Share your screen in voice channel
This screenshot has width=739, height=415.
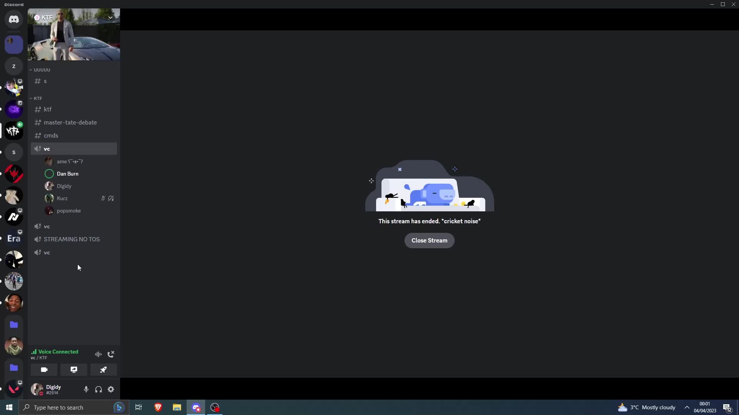click(74, 370)
